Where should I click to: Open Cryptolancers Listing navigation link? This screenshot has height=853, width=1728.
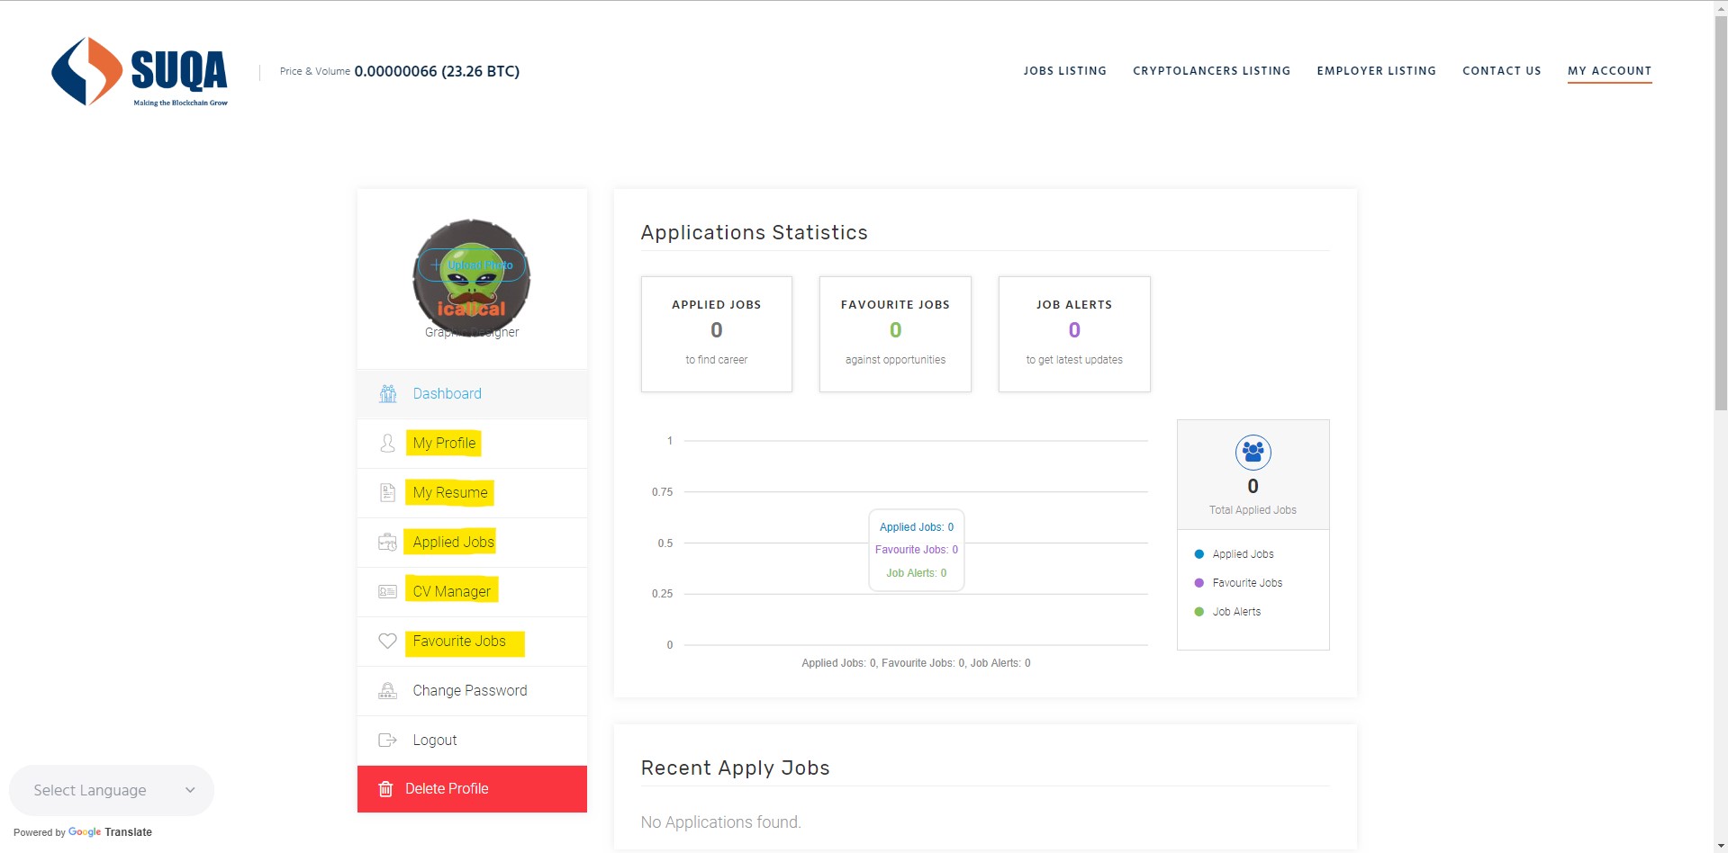pyautogui.click(x=1211, y=70)
